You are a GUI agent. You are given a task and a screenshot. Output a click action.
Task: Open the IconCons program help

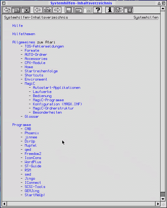pyautogui.click(x=33, y=158)
